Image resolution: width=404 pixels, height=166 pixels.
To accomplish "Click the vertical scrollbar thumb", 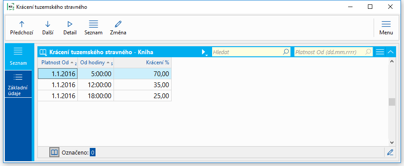I will pos(392,102).
